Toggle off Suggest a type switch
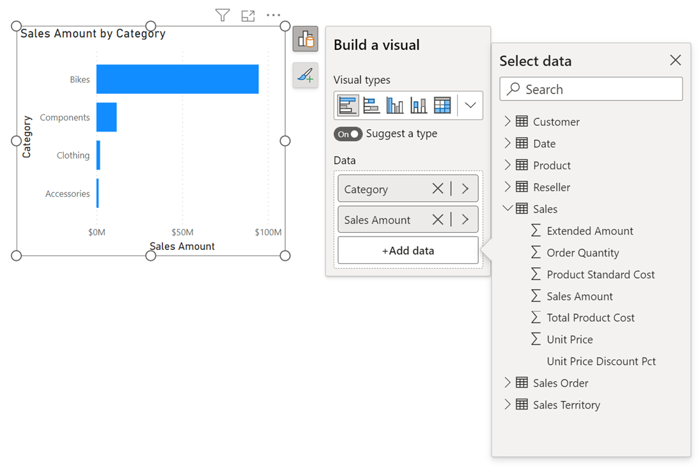This screenshot has height=468, width=698. [x=348, y=134]
